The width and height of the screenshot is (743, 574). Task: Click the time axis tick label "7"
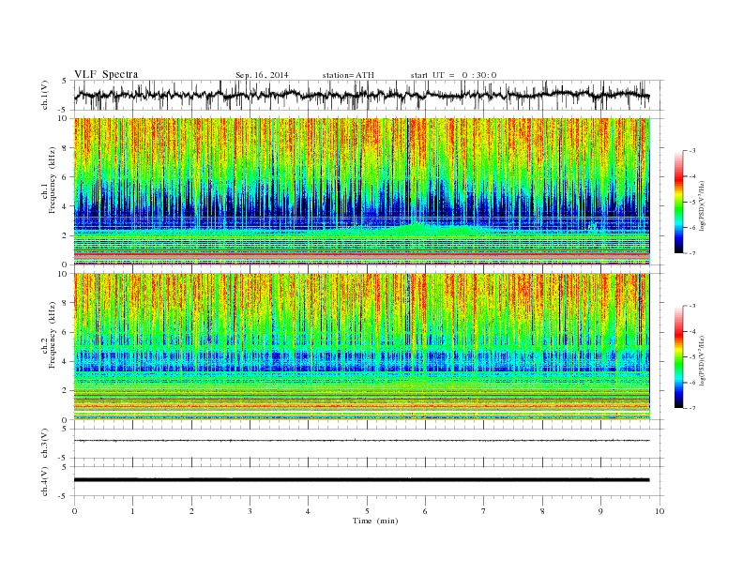pyautogui.click(x=484, y=511)
